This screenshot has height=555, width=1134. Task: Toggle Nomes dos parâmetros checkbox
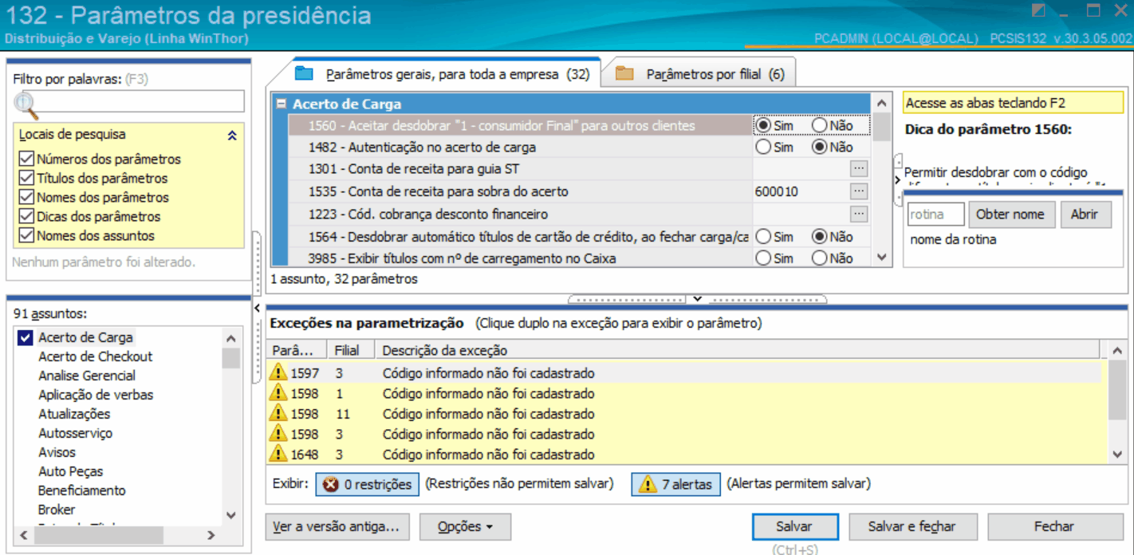point(26,197)
